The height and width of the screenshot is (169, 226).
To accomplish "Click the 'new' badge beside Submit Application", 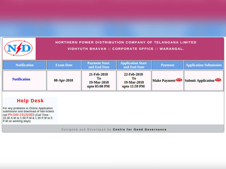I will [218, 80].
